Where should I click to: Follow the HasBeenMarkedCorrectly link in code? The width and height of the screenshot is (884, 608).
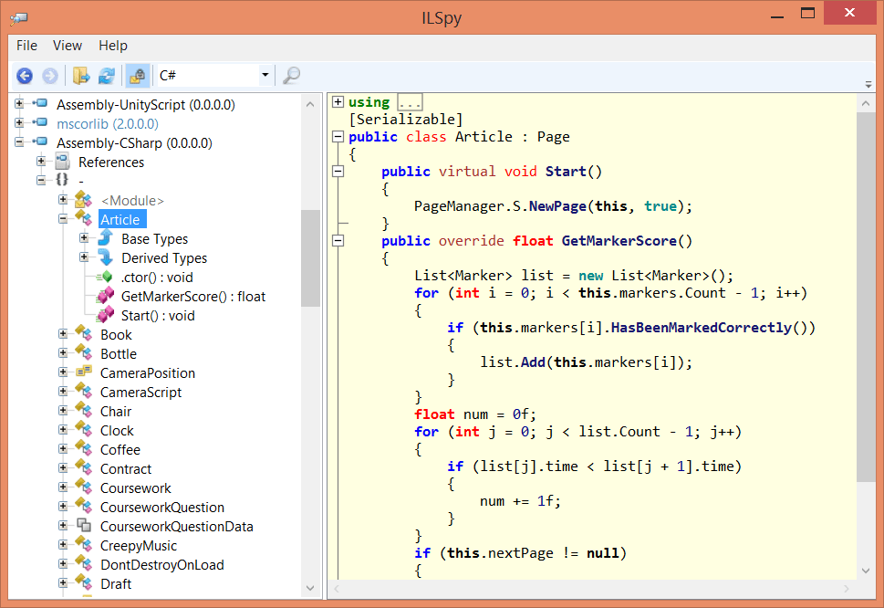[x=702, y=327]
